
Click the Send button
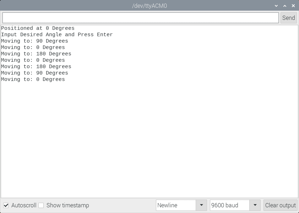click(x=288, y=18)
